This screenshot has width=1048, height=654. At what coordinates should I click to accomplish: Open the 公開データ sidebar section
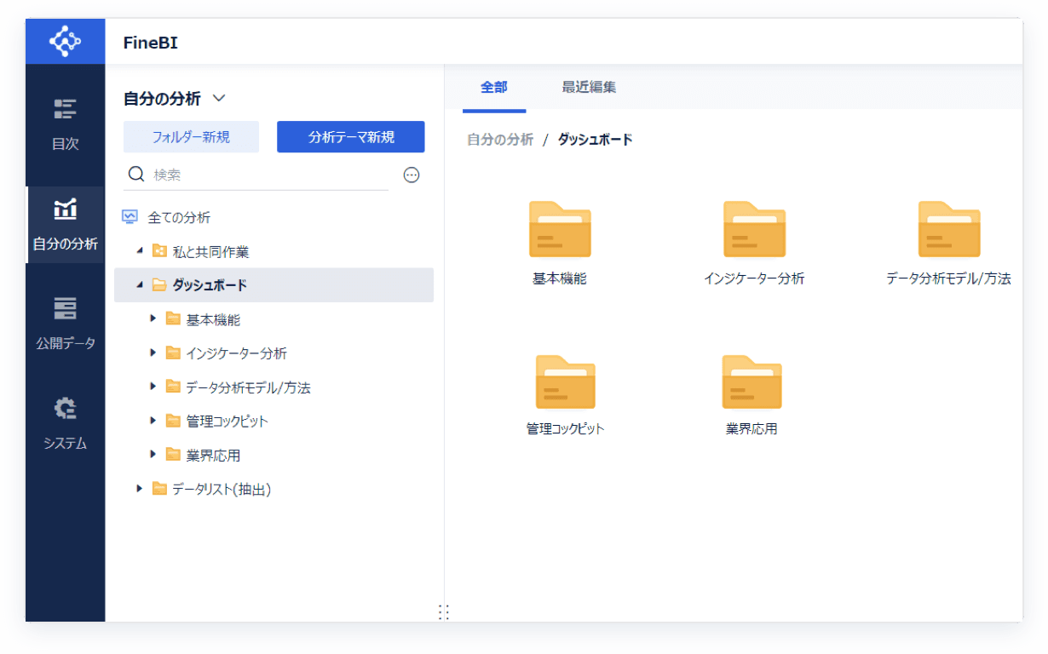(65, 323)
